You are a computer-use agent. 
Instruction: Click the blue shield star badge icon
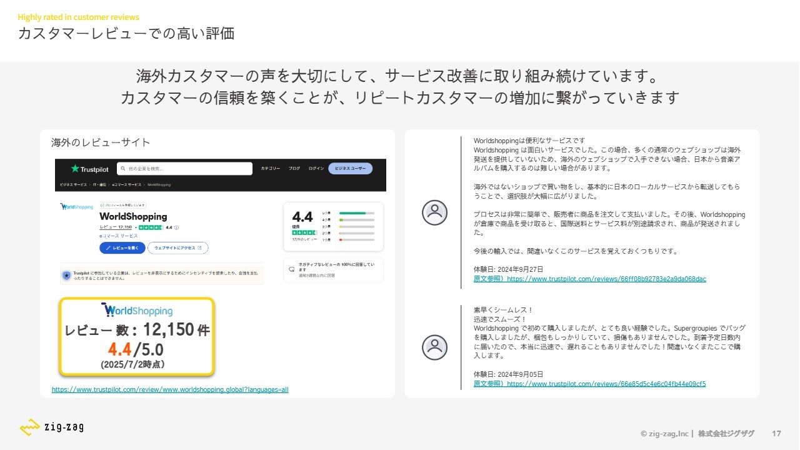[66, 275]
